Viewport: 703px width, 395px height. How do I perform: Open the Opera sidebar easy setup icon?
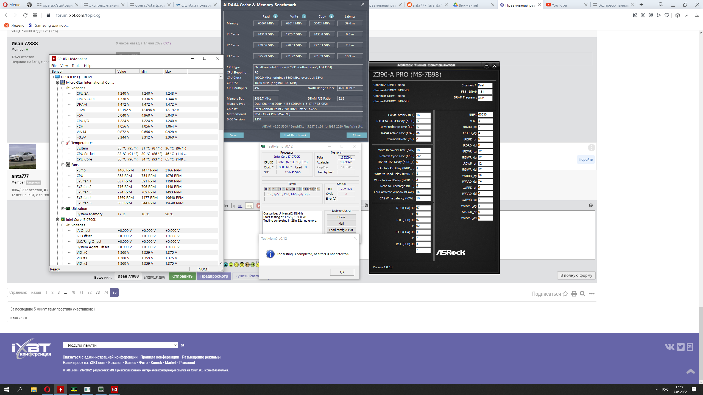pos(697,15)
